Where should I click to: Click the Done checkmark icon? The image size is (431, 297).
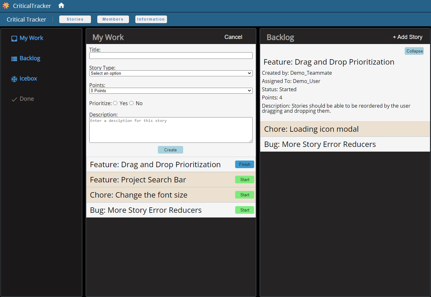click(x=14, y=99)
